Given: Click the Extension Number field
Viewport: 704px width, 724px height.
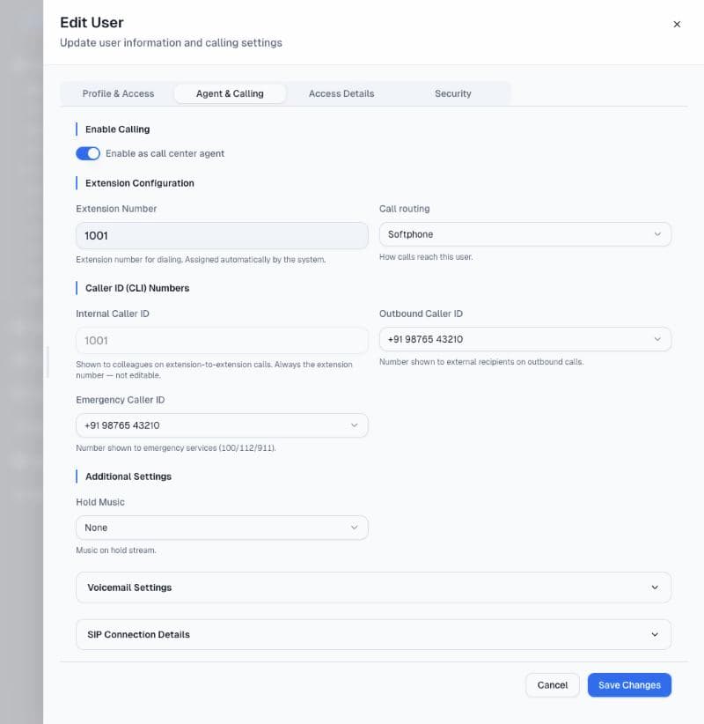Looking at the screenshot, I should (222, 235).
